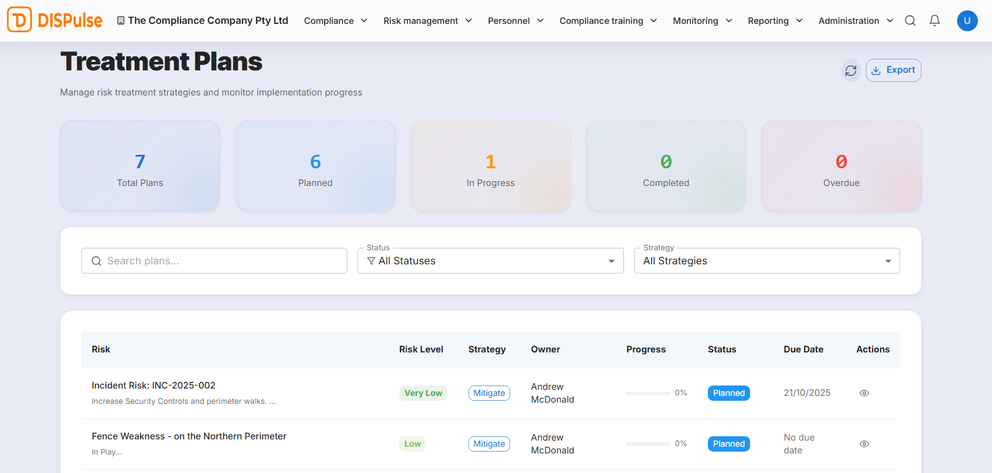Select the Overdue summary card
This screenshot has height=473, width=992.
pos(841,166)
